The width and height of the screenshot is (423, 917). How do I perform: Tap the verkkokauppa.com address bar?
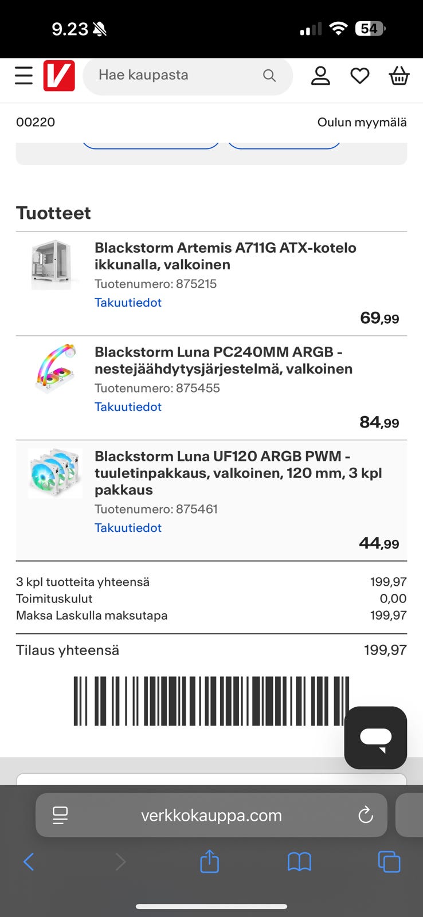[211, 815]
